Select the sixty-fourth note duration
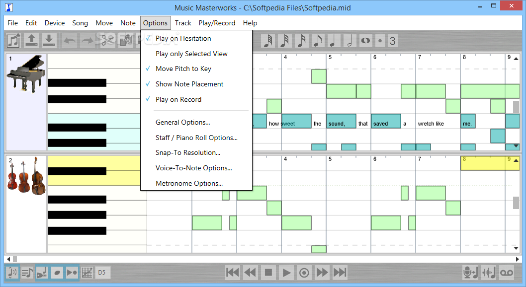The image size is (526, 287). click(267, 41)
